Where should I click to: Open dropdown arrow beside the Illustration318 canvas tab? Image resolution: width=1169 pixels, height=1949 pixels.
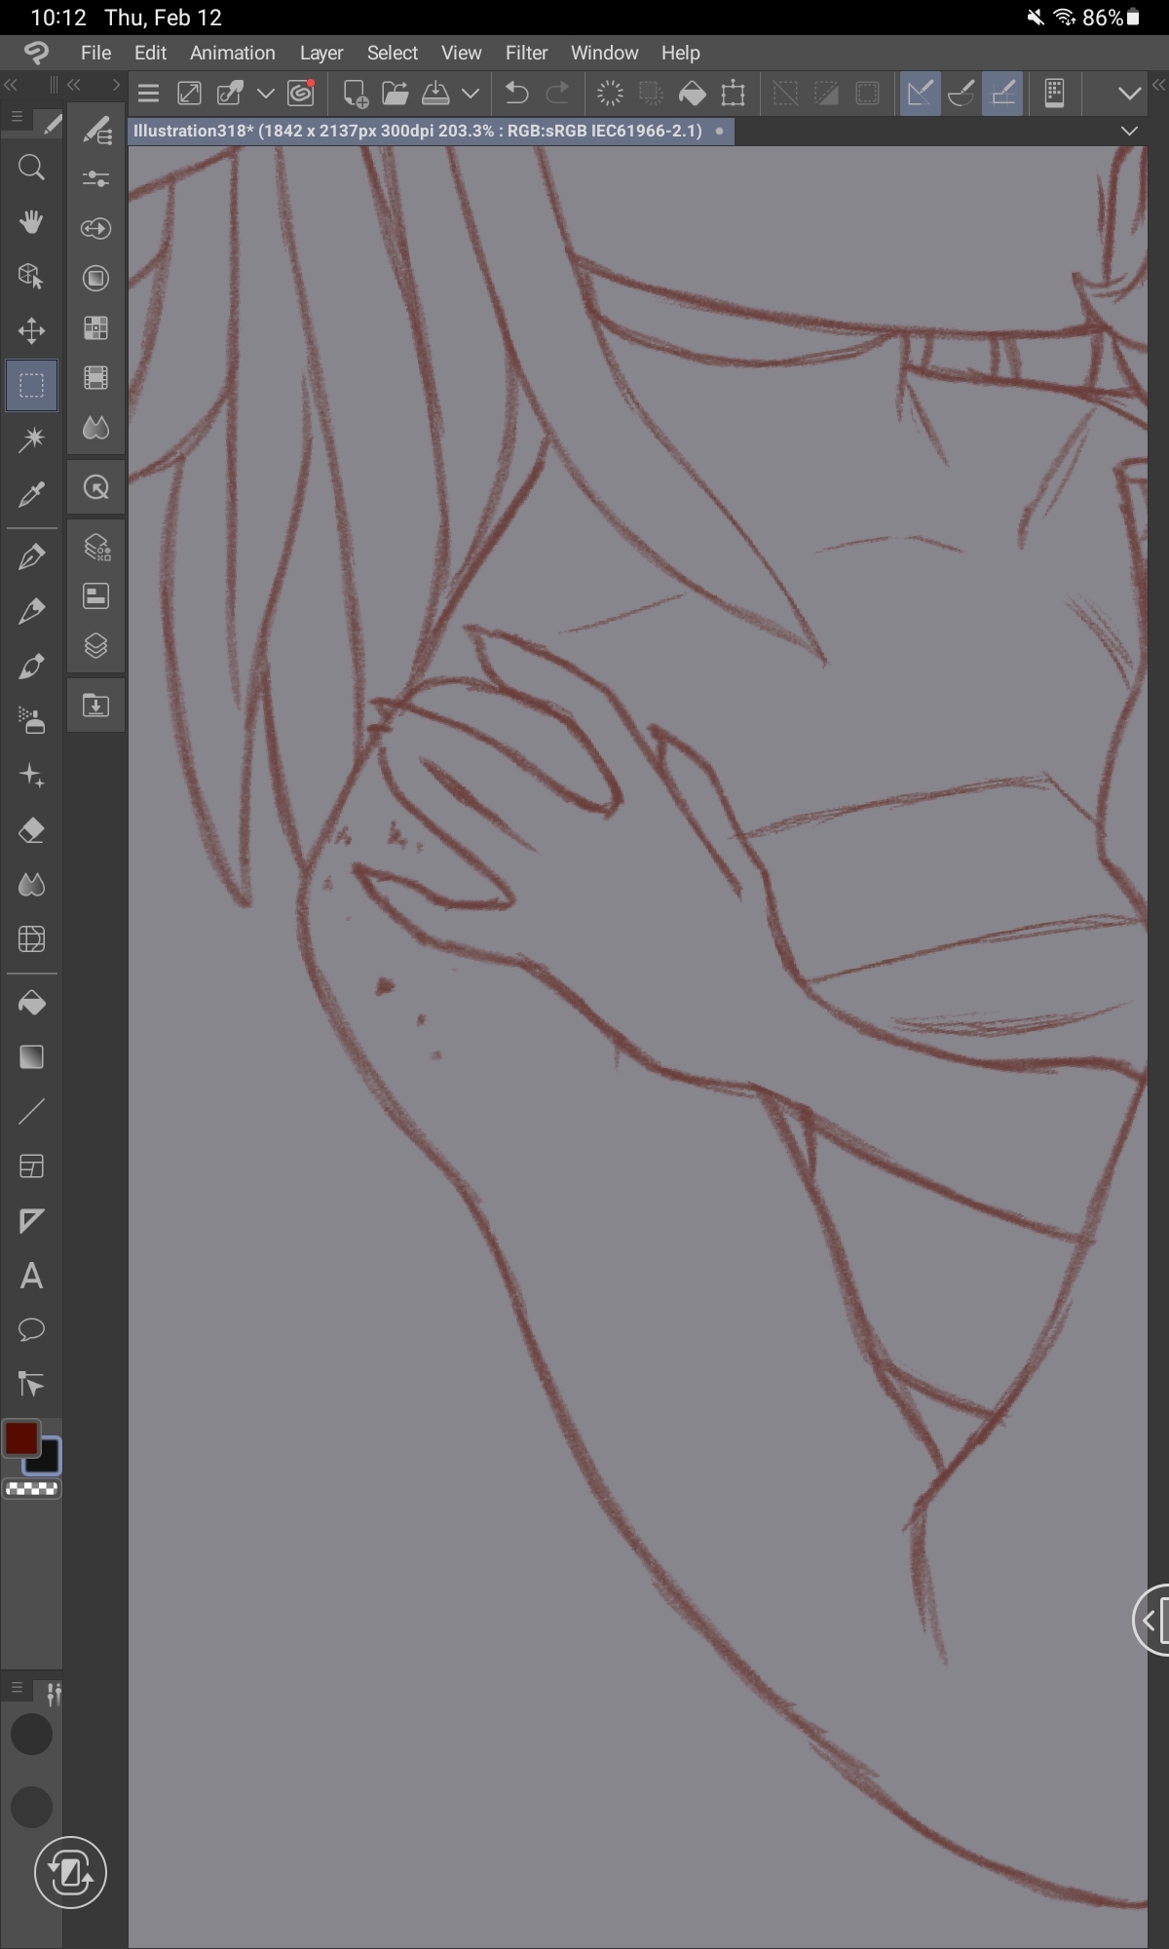(x=1129, y=131)
